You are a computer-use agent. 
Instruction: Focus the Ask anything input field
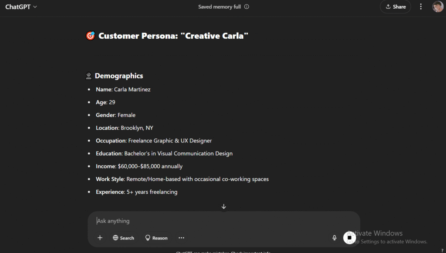pos(223,221)
